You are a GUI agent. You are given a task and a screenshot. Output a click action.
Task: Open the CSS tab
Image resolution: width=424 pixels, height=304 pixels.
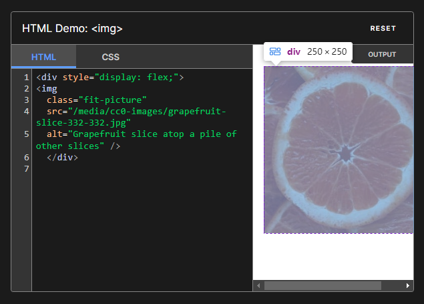tap(110, 57)
